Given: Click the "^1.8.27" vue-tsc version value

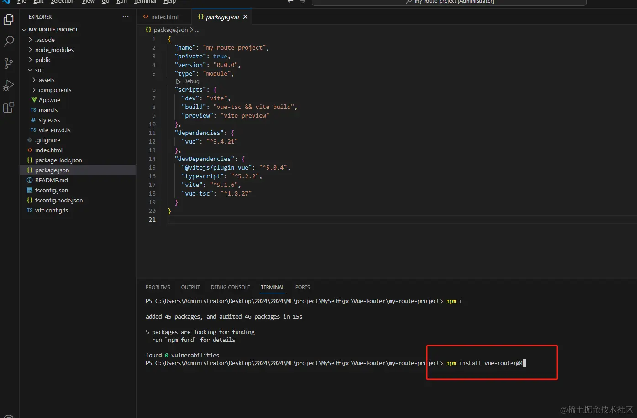Looking at the screenshot, I should (x=236, y=193).
